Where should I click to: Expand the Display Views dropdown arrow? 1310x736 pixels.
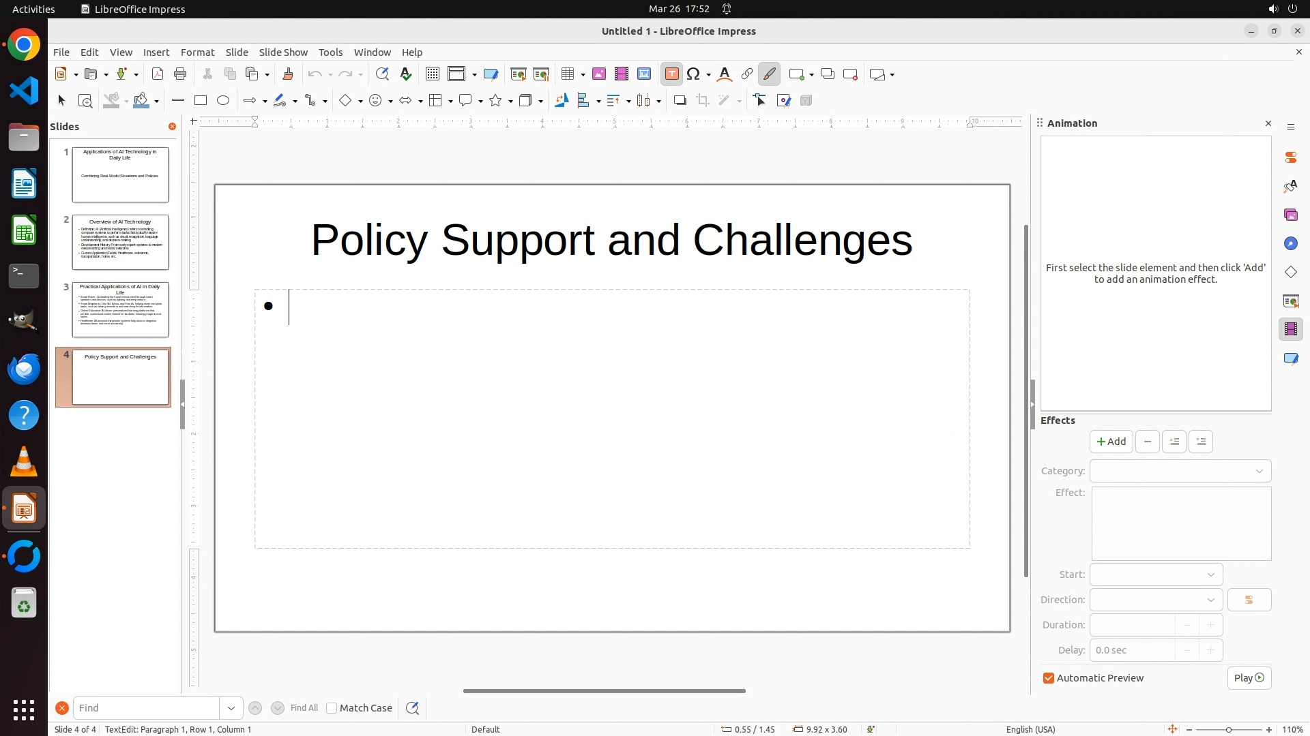click(474, 75)
